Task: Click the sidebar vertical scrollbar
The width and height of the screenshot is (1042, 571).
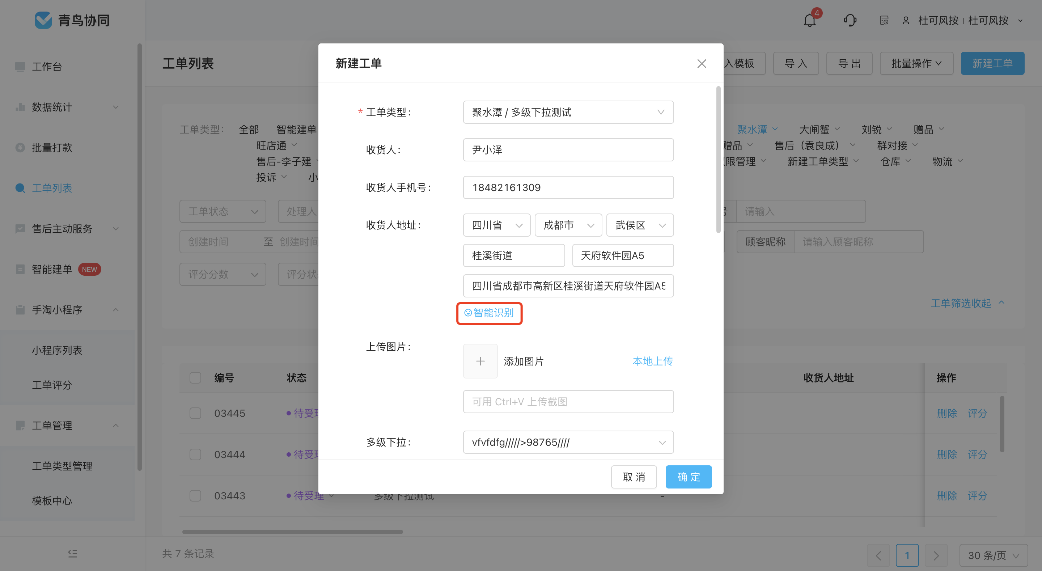Action: click(140, 257)
